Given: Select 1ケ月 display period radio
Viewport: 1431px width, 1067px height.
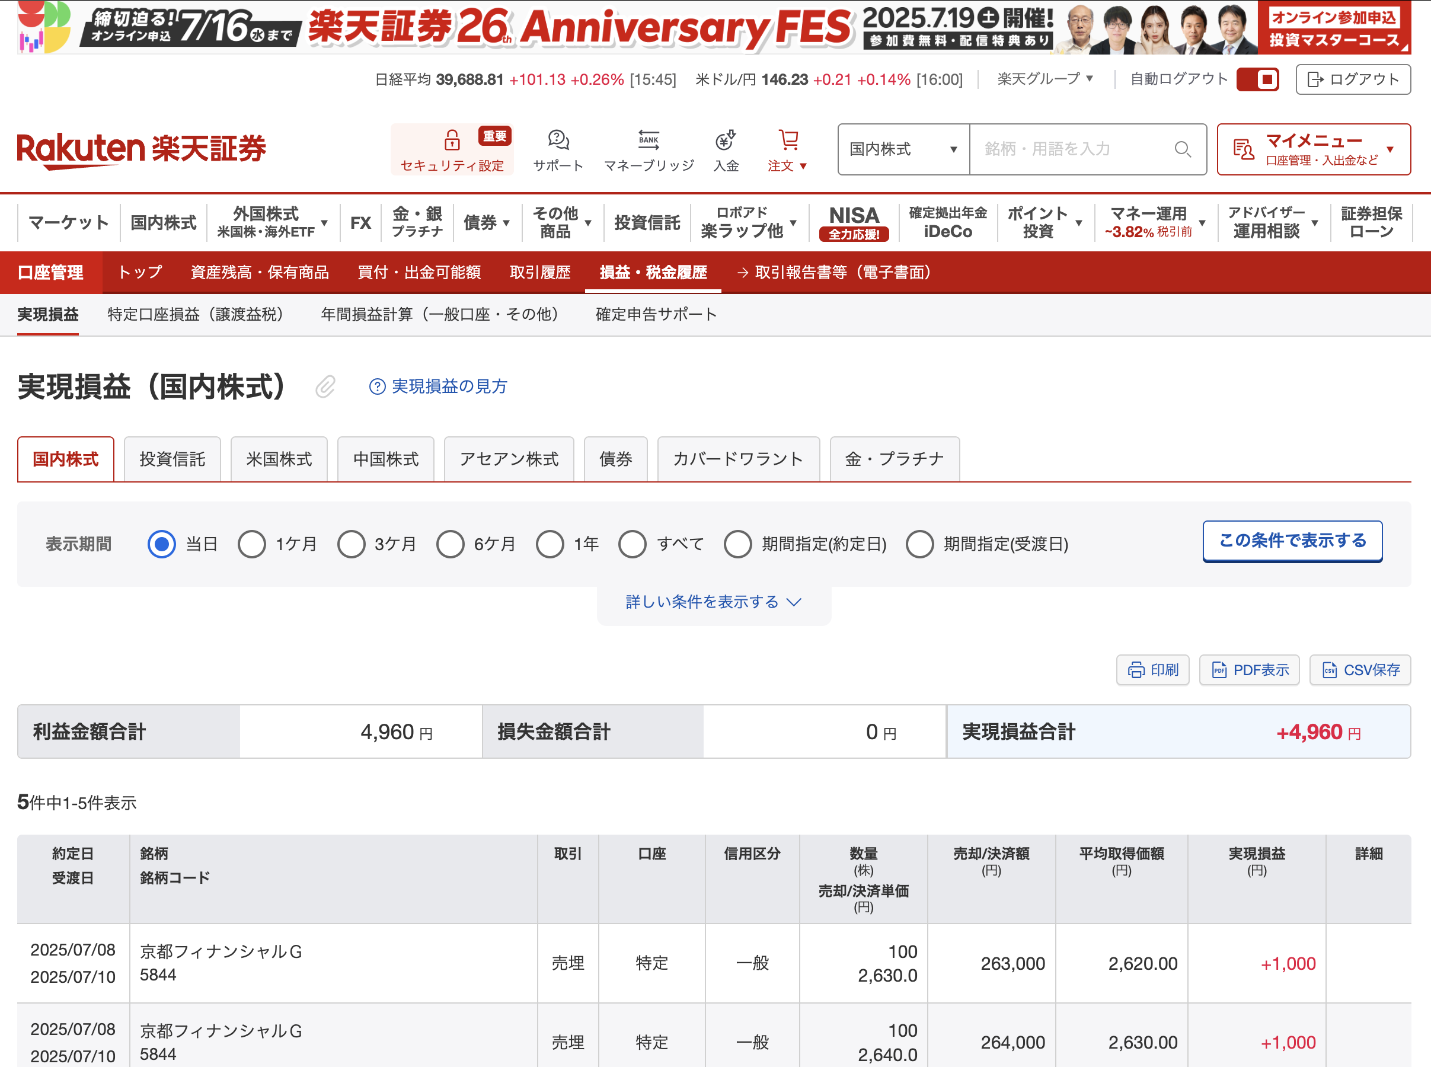Looking at the screenshot, I should click(x=252, y=544).
